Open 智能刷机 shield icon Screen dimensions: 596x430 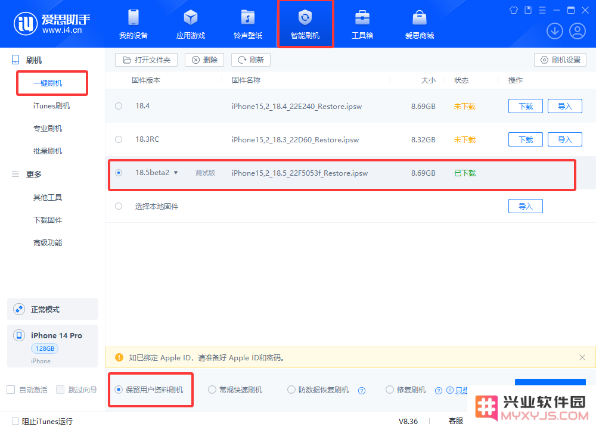(x=305, y=17)
